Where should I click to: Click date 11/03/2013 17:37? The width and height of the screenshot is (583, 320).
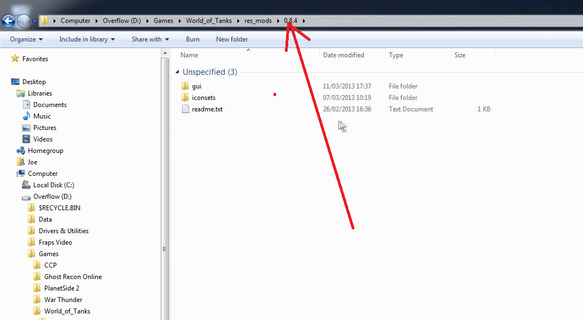pos(347,86)
